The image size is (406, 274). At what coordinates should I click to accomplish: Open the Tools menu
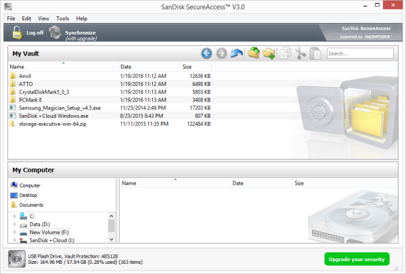pos(63,18)
